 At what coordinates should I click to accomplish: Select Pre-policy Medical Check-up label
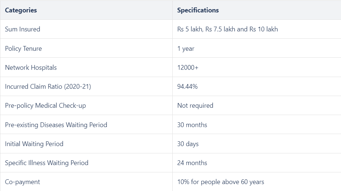pos(45,106)
